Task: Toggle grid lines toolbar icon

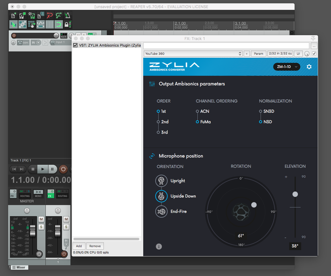Action: 50,24
